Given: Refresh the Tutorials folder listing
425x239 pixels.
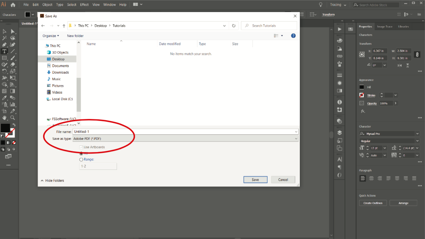Looking at the screenshot, I should pos(234,26).
